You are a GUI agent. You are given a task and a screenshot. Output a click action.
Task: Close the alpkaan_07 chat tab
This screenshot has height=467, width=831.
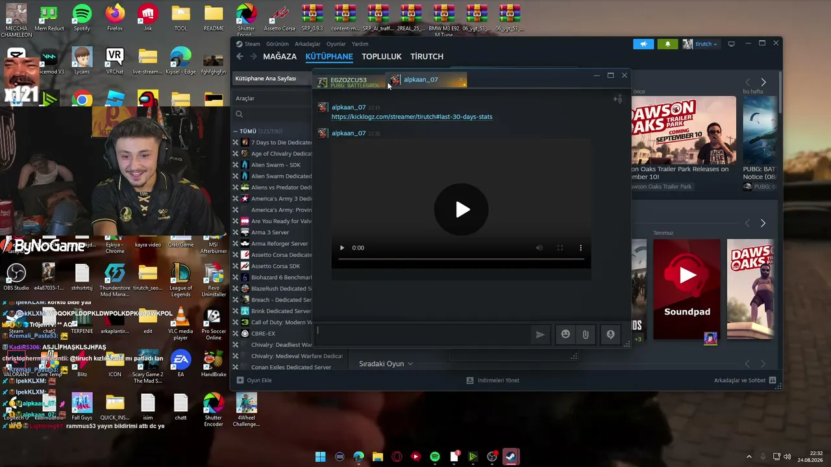point(461,80)
